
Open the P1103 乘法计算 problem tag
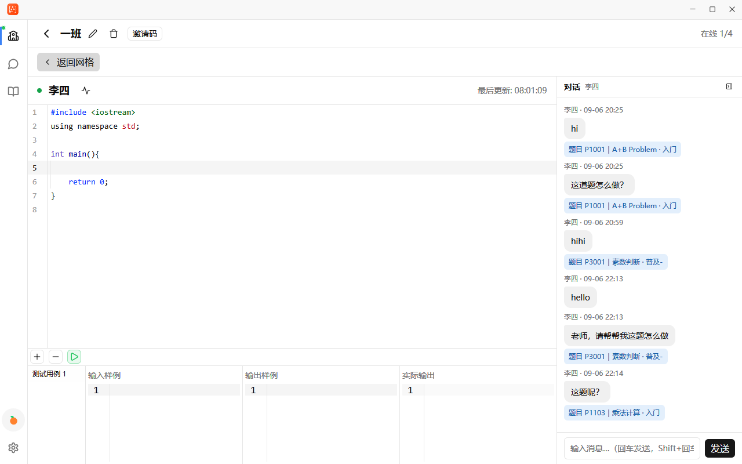[614, 413]
